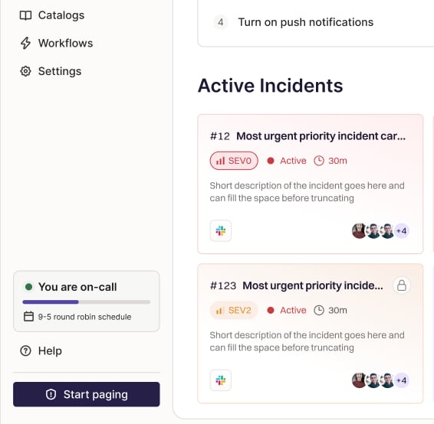Click 9-5 round robin schedule text
The height and width of the screenshot is (424, 434).
pyautogui.click(x=84, y=317)
